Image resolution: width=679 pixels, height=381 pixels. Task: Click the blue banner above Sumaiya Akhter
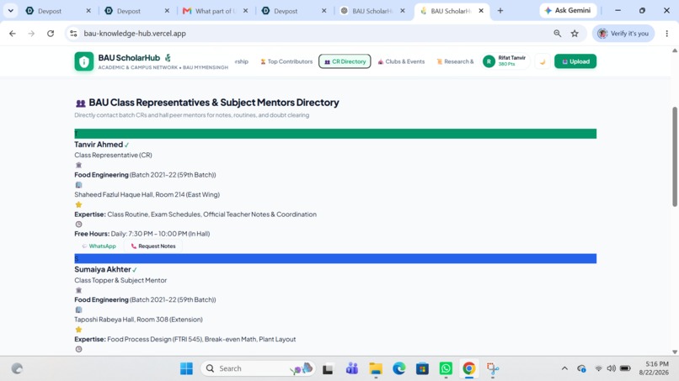[335, 258]
